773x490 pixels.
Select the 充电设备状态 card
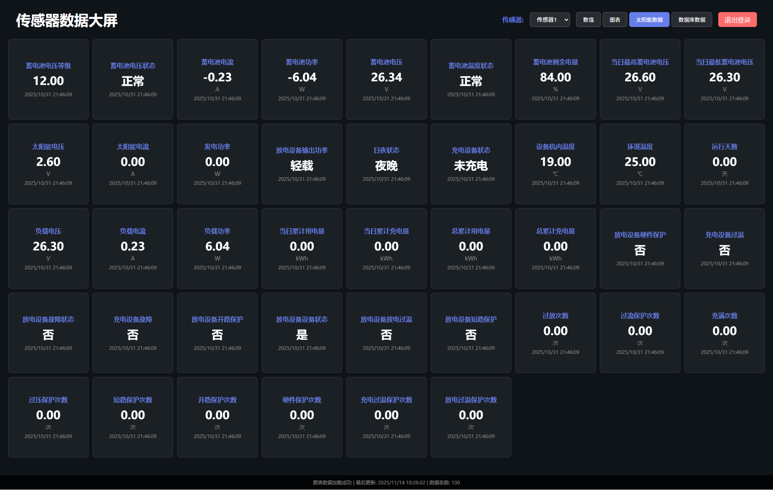click(471, 164)
